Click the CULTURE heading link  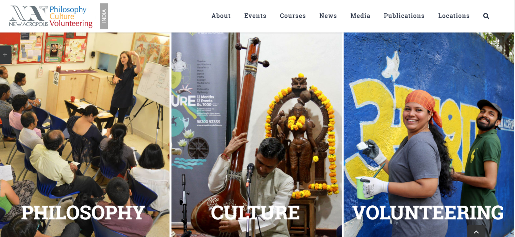(x=255, y=213)
